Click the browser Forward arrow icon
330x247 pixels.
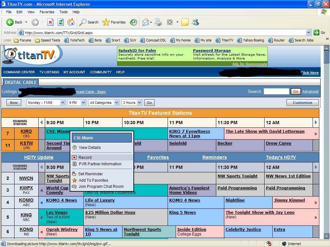click(x=35, y=22)
